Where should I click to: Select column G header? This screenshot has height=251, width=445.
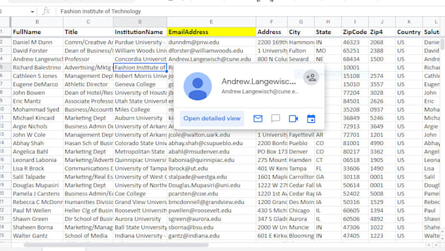(x=301, y=22)
